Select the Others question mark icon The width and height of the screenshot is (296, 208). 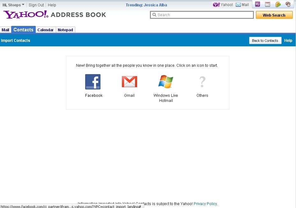tap(202, 82)
